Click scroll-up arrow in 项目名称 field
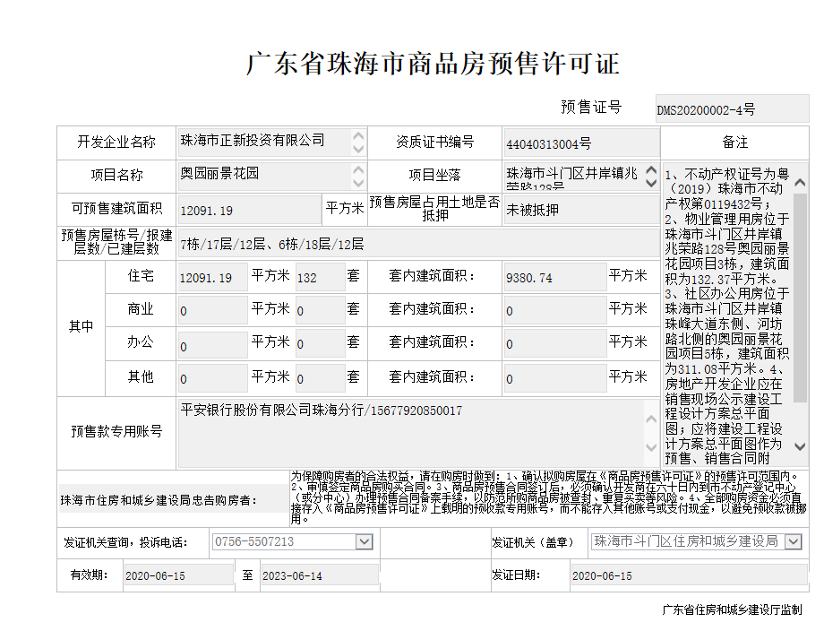This screenshot has height=631, width=824. [x=358, y=169]
